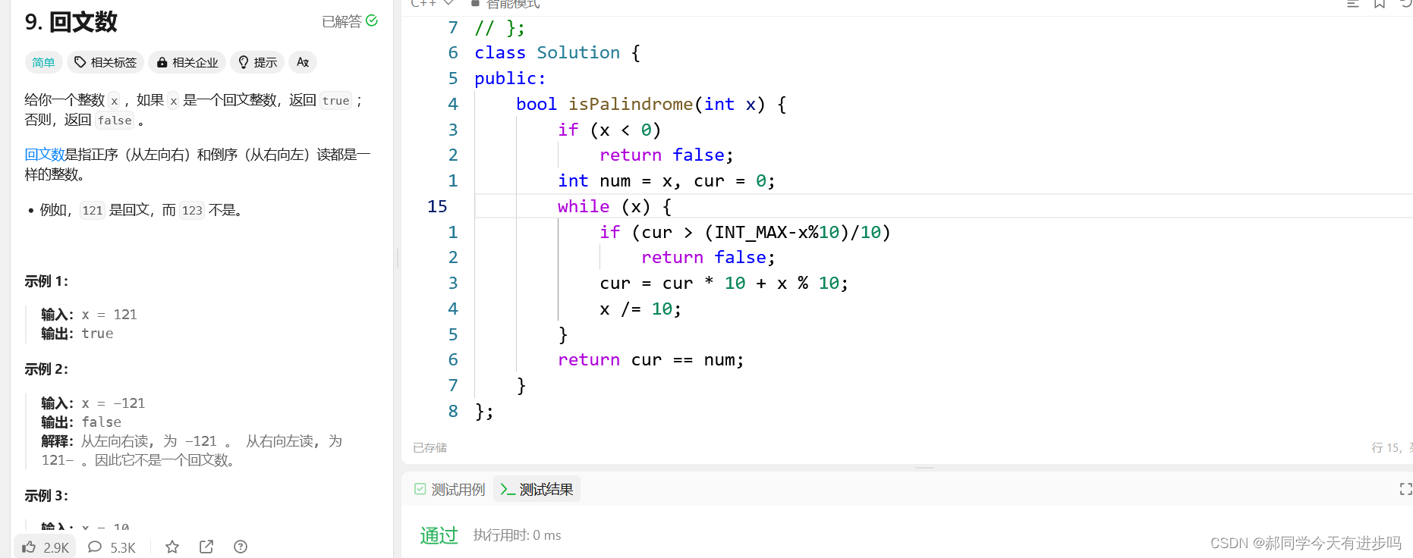The height and width of the screenshot is (558, 1413).
Task: Click the 示例 1: heading
Action: (46, 281)
